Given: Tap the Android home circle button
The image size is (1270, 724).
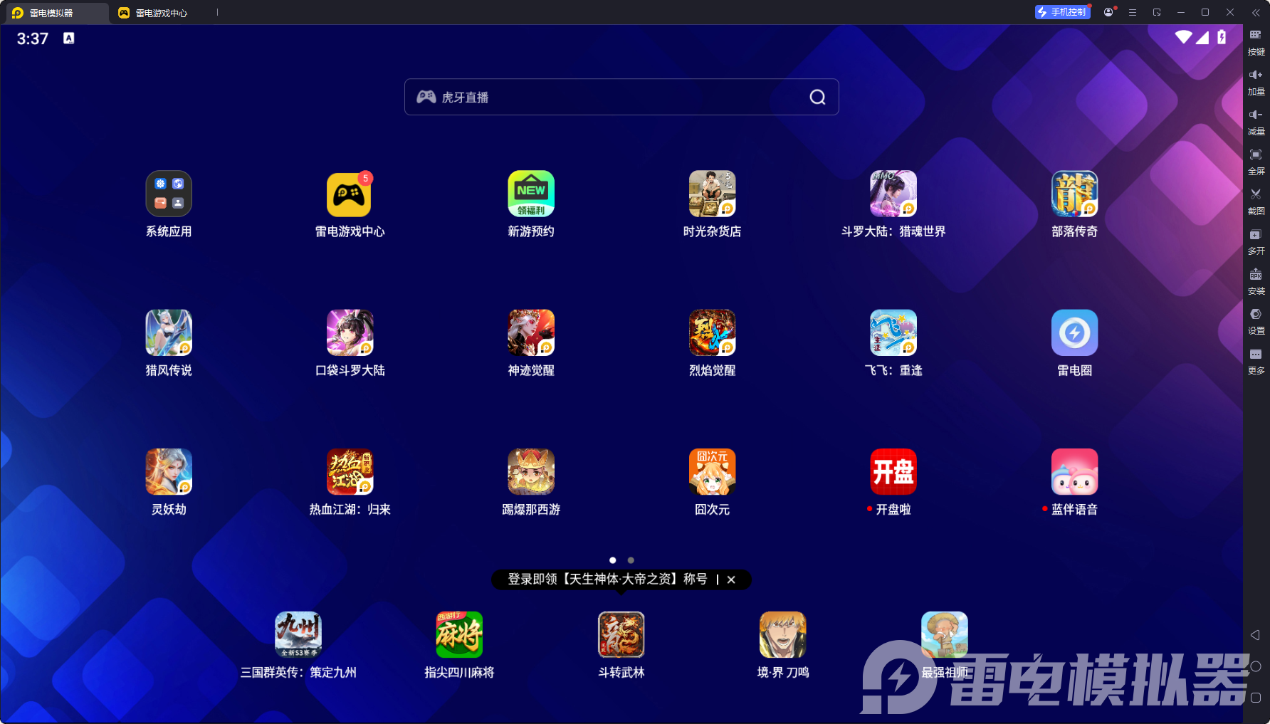Looking at the screenshot, I should tap(1256, 666).
